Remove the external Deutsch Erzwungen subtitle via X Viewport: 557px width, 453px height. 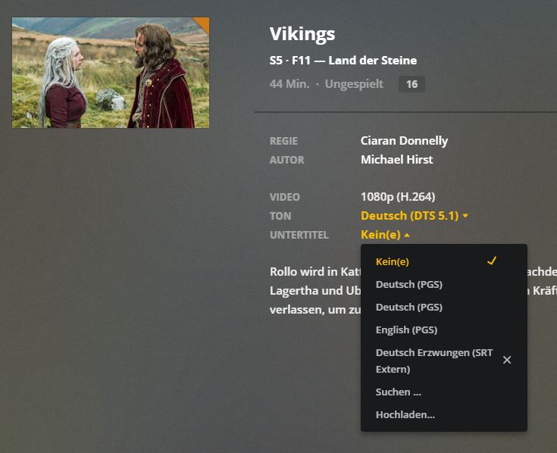[507, 360]
